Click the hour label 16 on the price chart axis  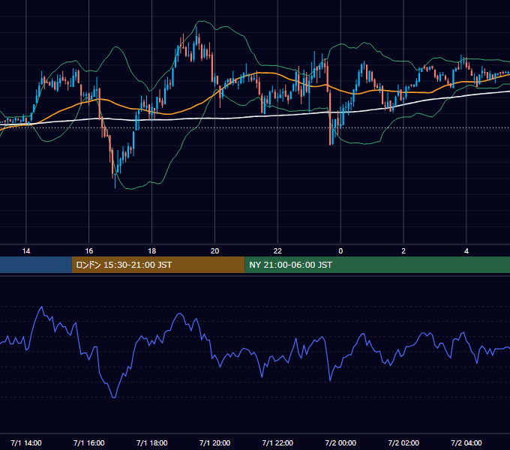pyautogui.click(x=89, y=251)
